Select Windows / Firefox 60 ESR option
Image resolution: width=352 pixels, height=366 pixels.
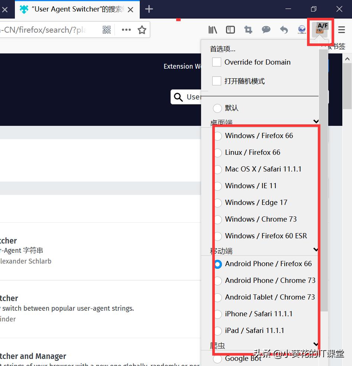click(x=218, y=236)
